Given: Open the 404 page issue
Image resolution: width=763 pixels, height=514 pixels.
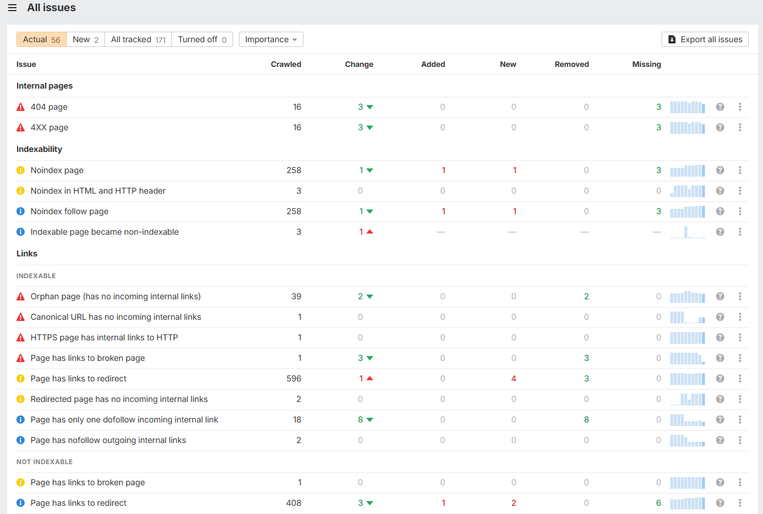Looking at the screenshot, I should click(x=49, y=107).
